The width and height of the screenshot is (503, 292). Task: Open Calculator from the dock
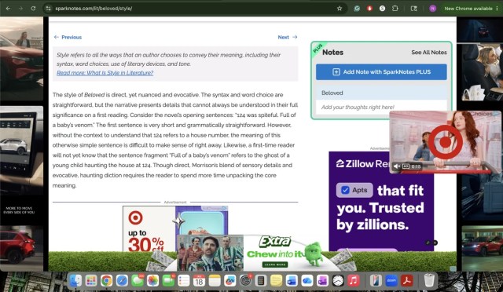tap(261, 281)
